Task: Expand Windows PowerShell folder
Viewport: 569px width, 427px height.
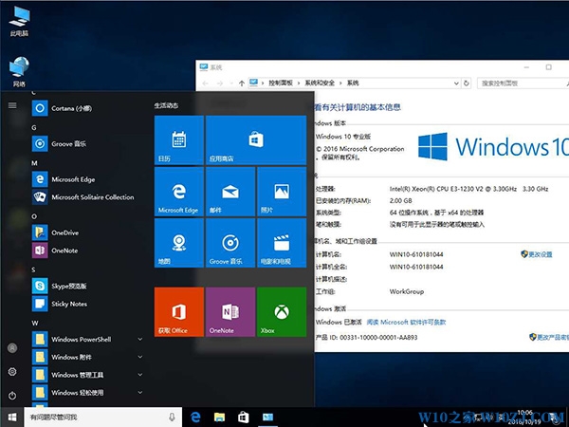Action: [87, 340]
